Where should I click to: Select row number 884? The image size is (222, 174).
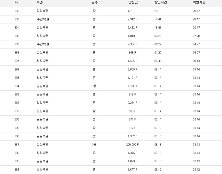[16, 169]
